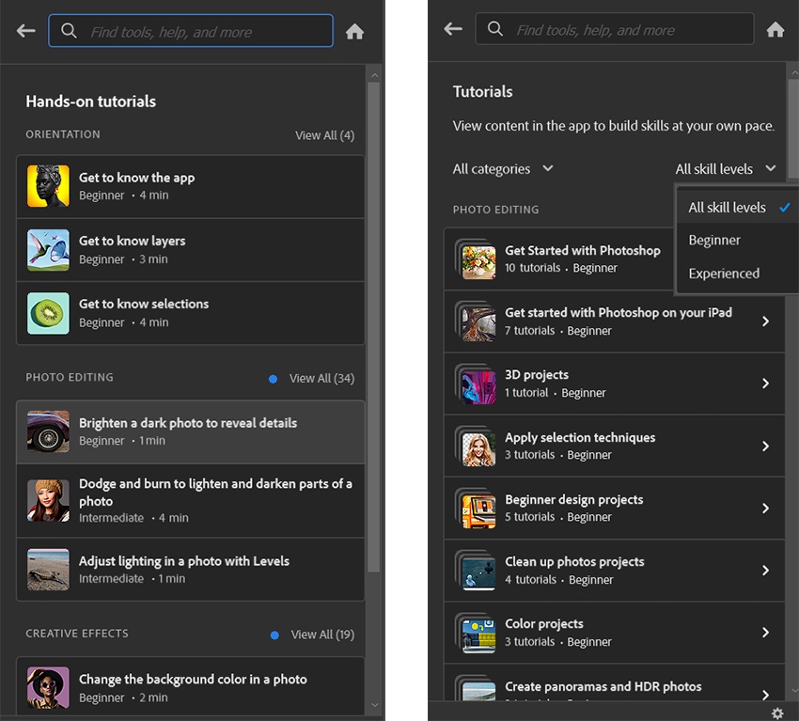
Task: Open the 'Color projects' thumbnail
Action: click(476, 633)
